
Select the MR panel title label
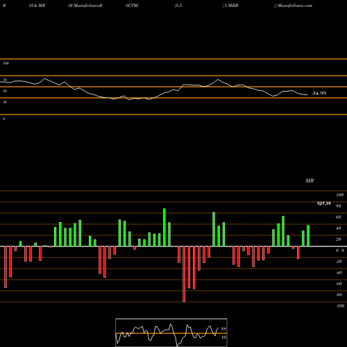310,180
